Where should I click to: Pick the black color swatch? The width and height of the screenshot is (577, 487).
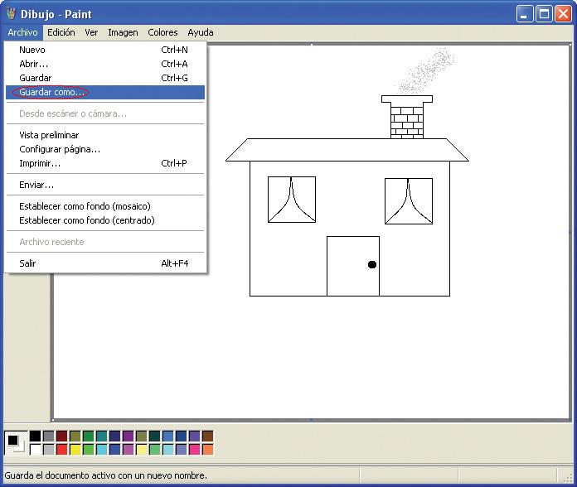pyautogui.click(x=36, y=436)
